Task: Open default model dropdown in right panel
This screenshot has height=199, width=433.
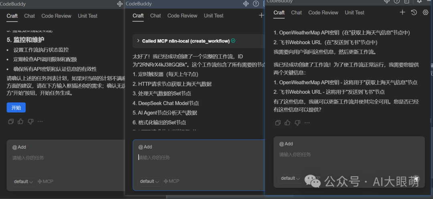Action: pos(291,178)
